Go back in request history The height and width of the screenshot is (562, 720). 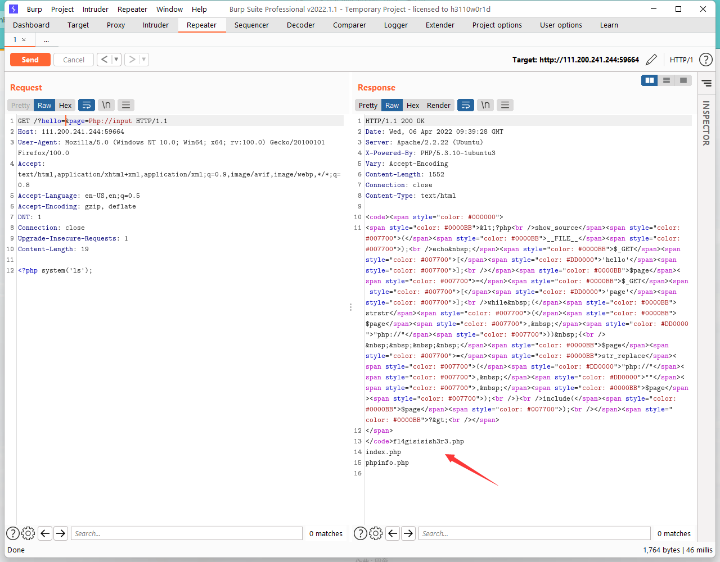pyautogui.click(x=105, y=60)
